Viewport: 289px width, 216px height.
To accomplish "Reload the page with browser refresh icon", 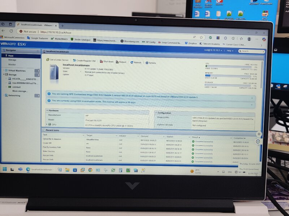I will pos(11,31).
